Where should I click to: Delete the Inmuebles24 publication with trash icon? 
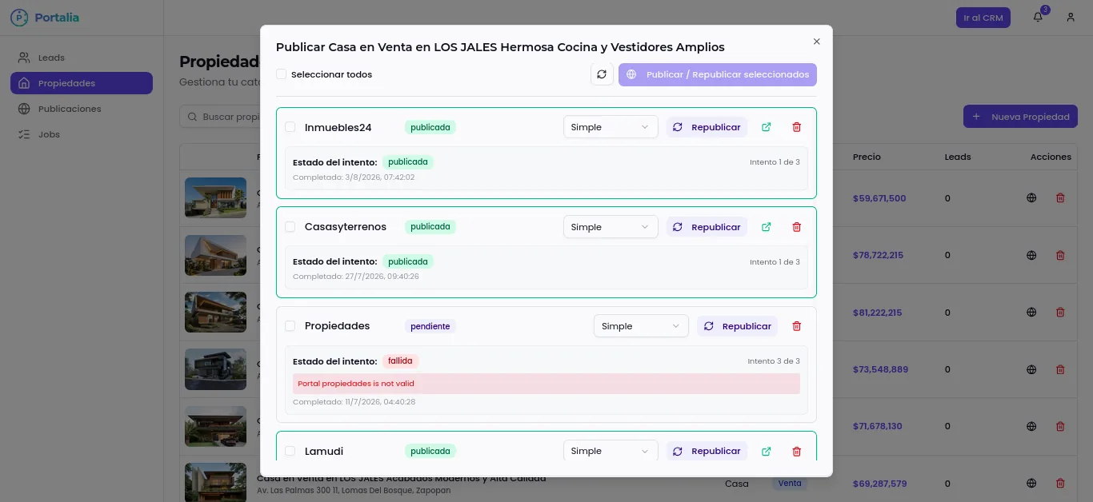click(796, 127)
